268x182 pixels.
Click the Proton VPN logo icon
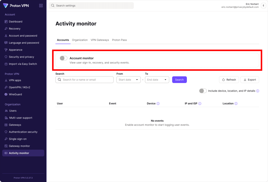[x=5, y=6]
